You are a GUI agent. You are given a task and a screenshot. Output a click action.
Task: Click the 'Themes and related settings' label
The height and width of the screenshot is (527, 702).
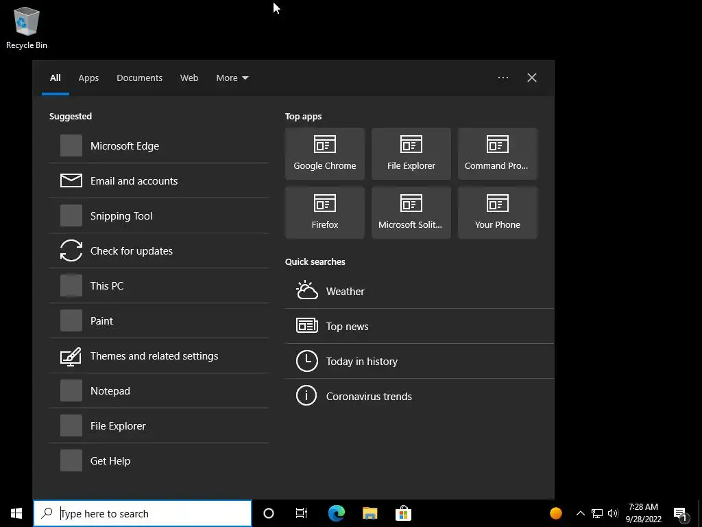pyautogui.click(x=154, y=356)
